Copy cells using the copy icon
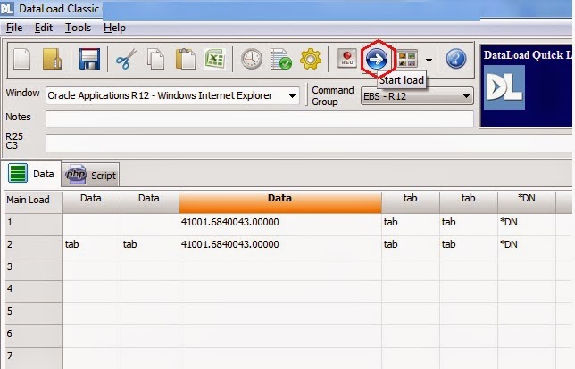This screenshot has height=369, width=575. pyautogui.click(x=155, y=59)
